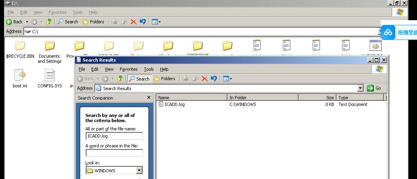Viewport: 417px width, 179px height.
Task: Click Forward arrow in C:\ window toolbar
Action: coord(34,22)
